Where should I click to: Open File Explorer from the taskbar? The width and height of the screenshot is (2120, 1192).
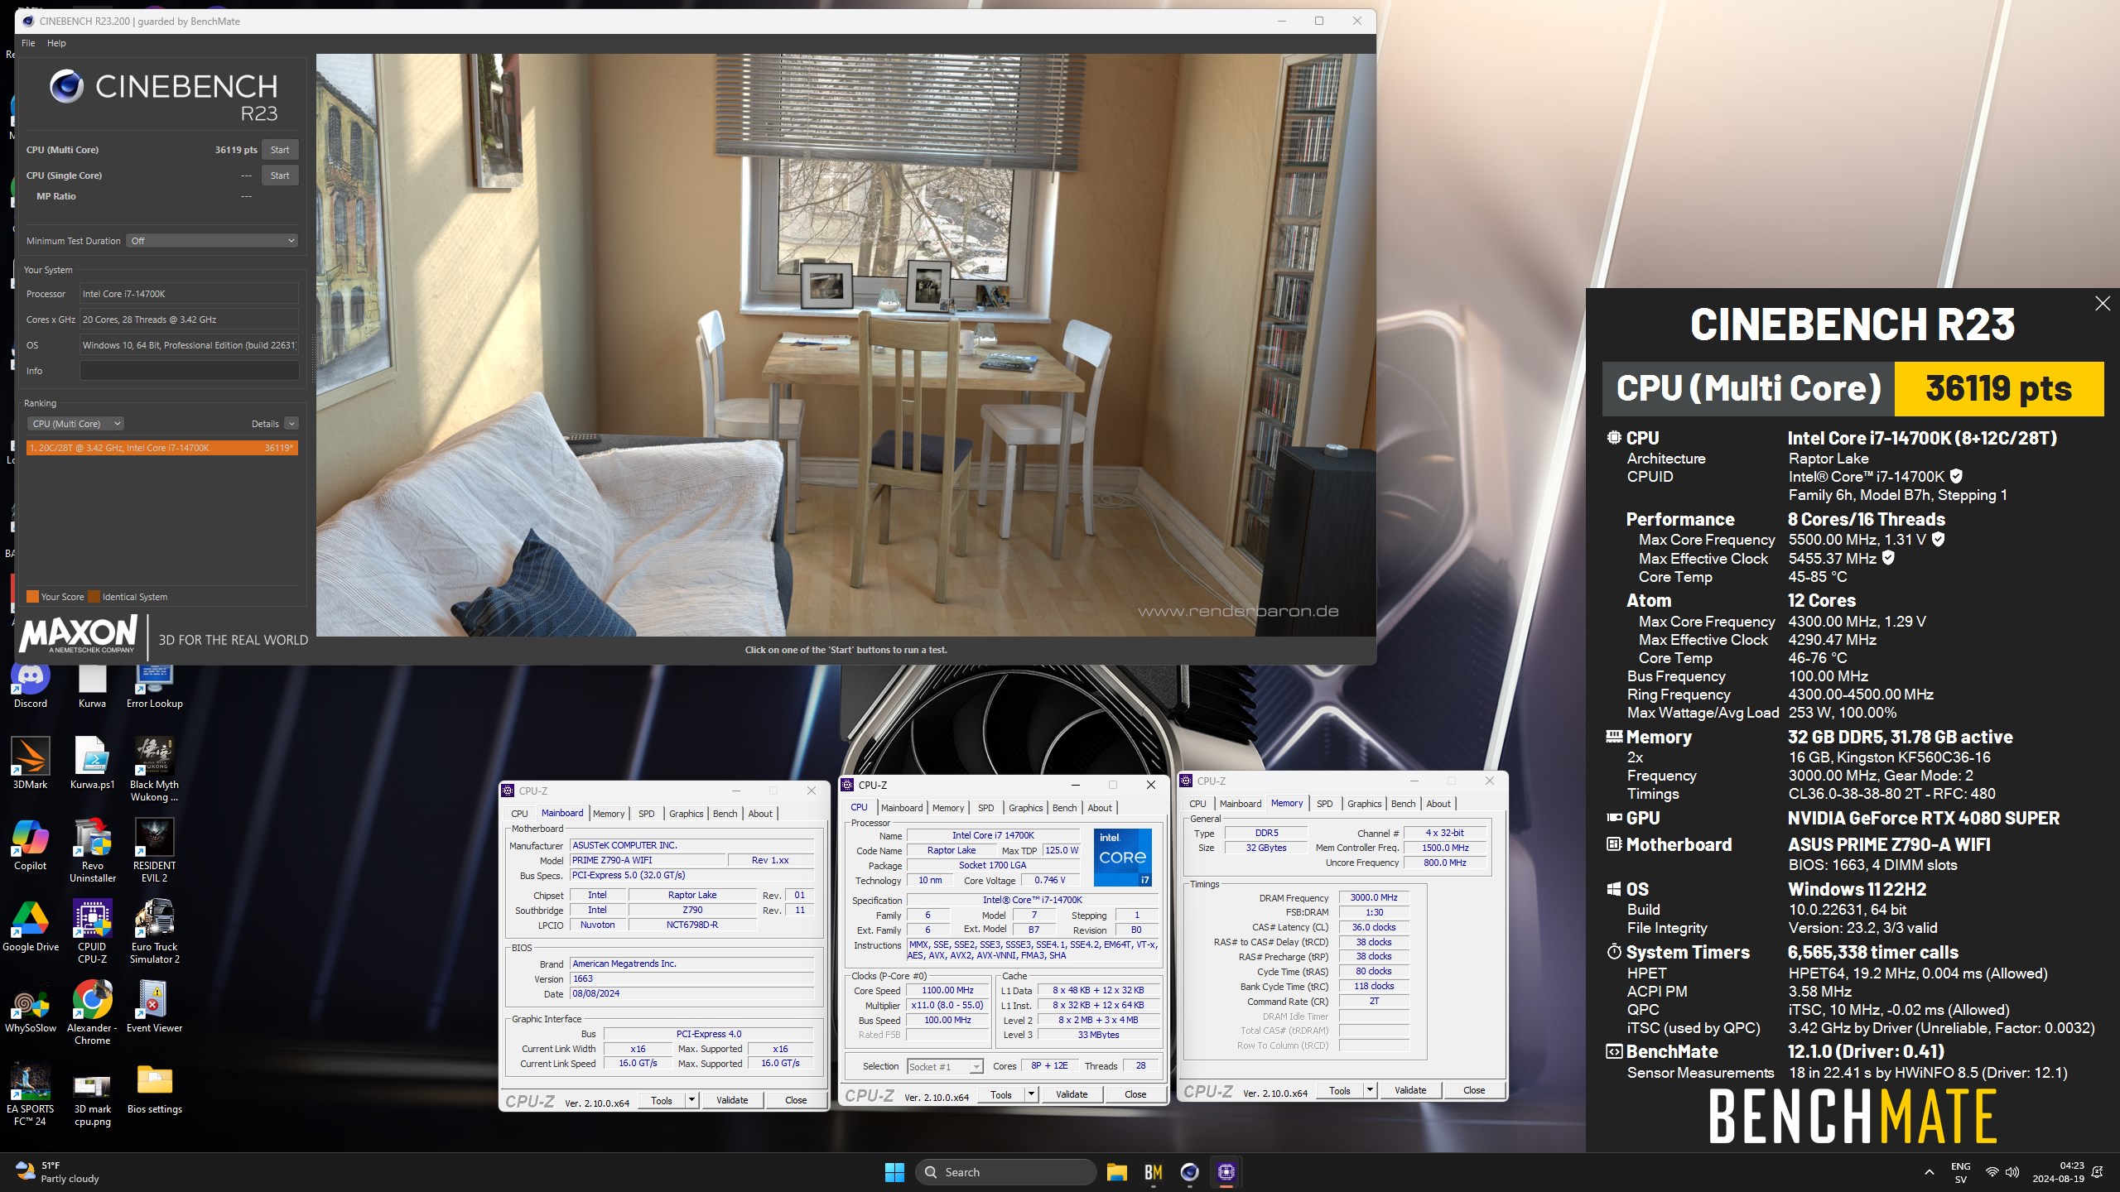[x=1117, y=1172]
